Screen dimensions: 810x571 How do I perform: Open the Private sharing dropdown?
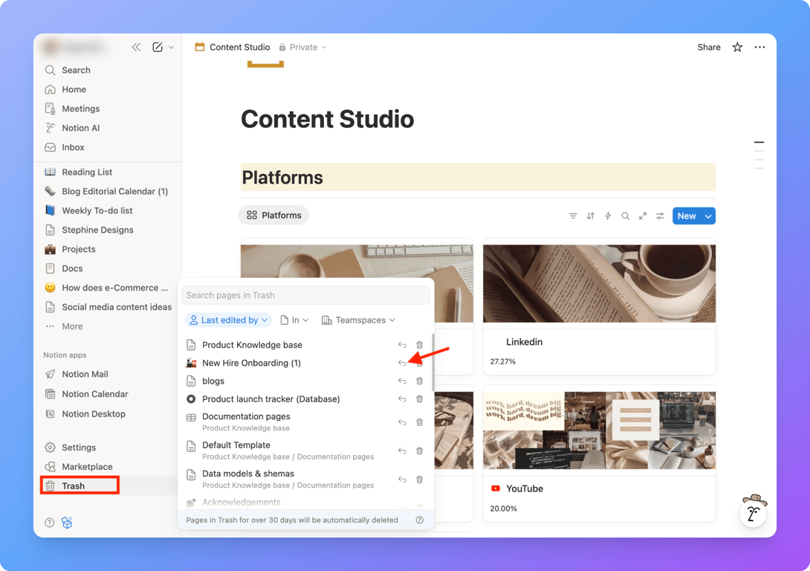pyautogui.click(x=302, y=47)
